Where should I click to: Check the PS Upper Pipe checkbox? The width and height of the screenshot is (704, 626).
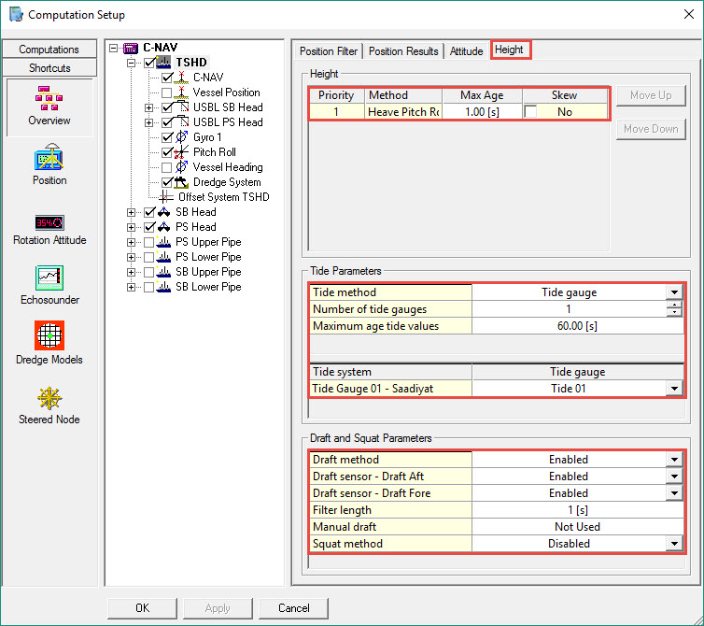pos(149,242)
